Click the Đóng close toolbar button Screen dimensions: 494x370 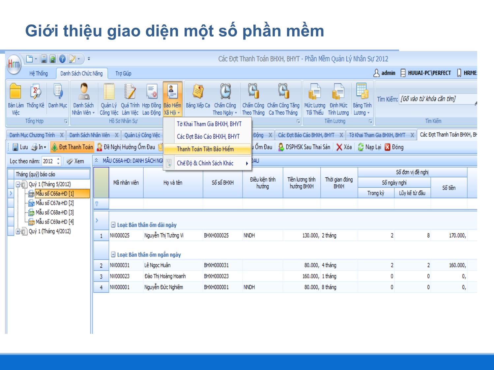tap(394, 147)
